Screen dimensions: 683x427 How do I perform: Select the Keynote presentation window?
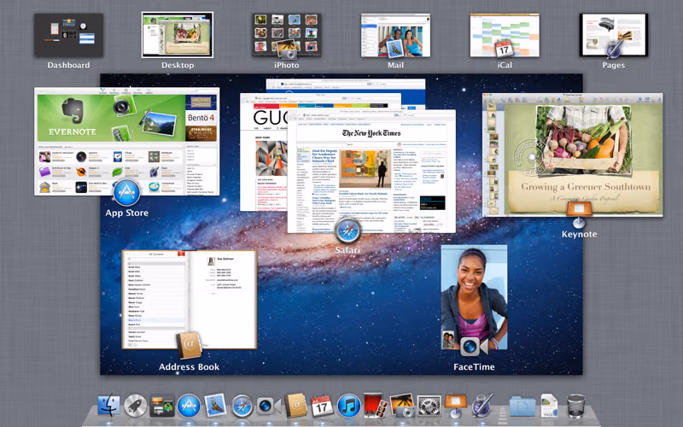click(x=573, y=155)
